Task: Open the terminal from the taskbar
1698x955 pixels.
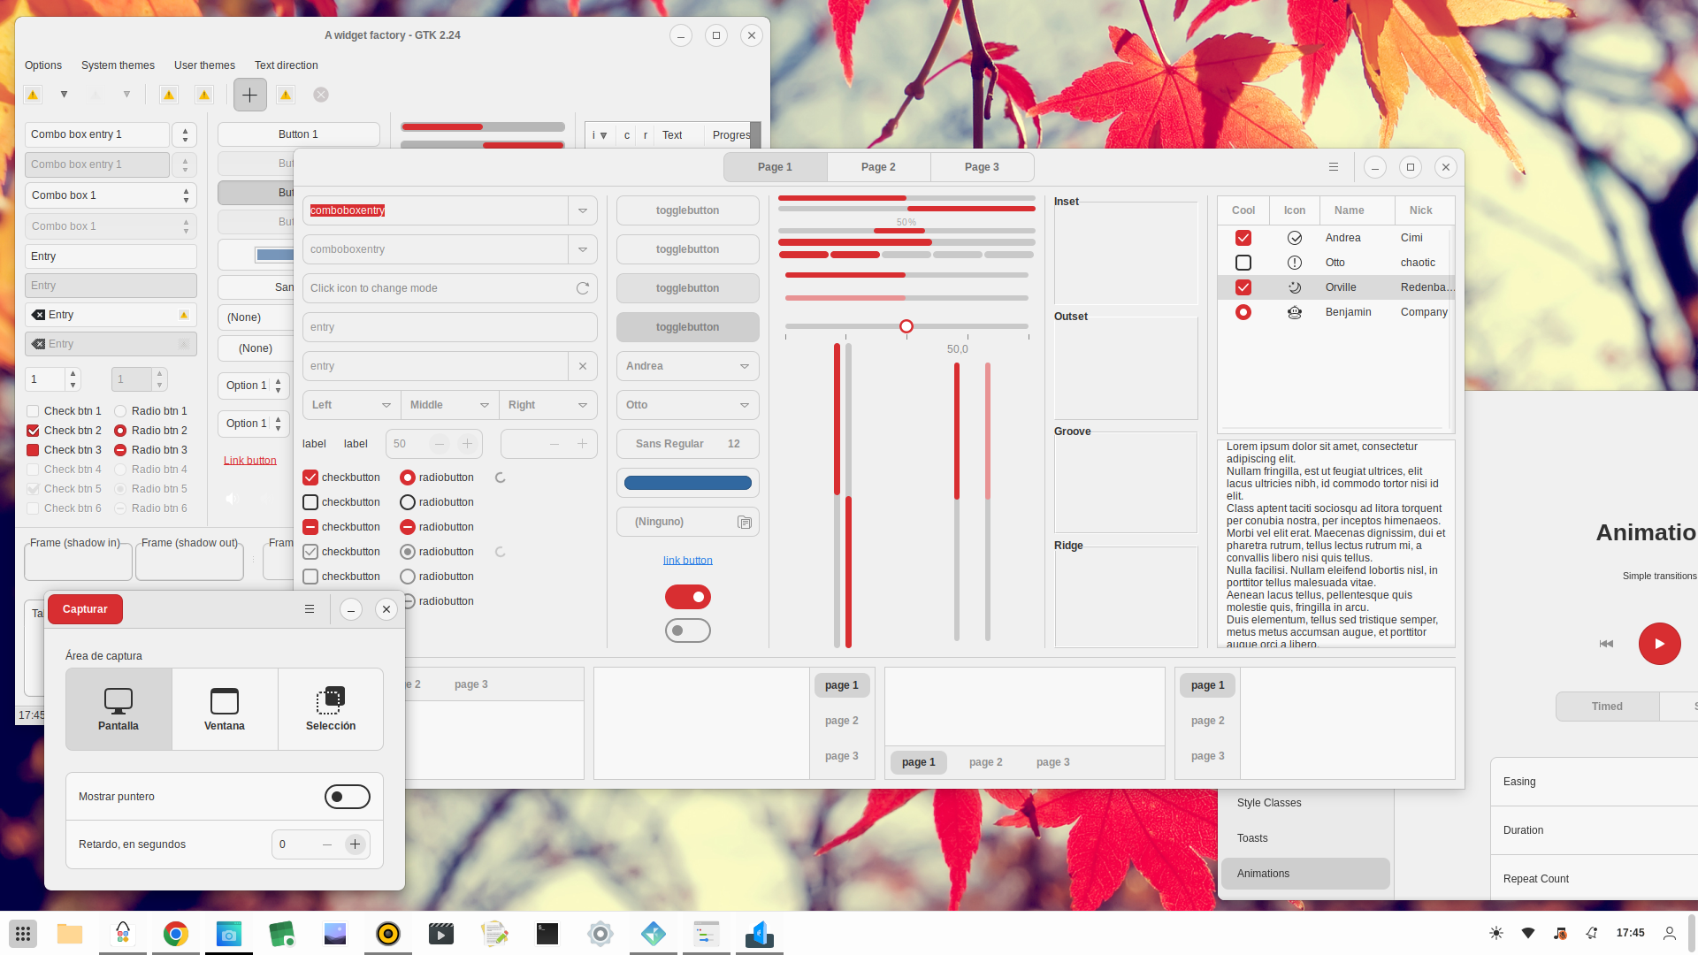Action: pyautogui.click(x=547, y=934)
